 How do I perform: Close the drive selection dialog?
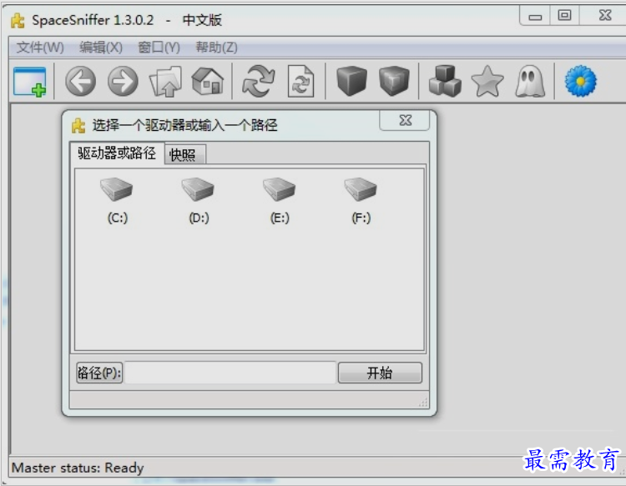coord(405,120)
